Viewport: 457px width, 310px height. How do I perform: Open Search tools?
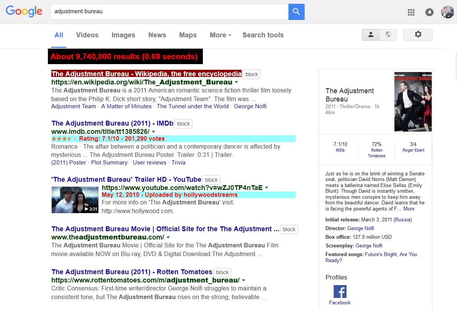(x=263, y=35)
